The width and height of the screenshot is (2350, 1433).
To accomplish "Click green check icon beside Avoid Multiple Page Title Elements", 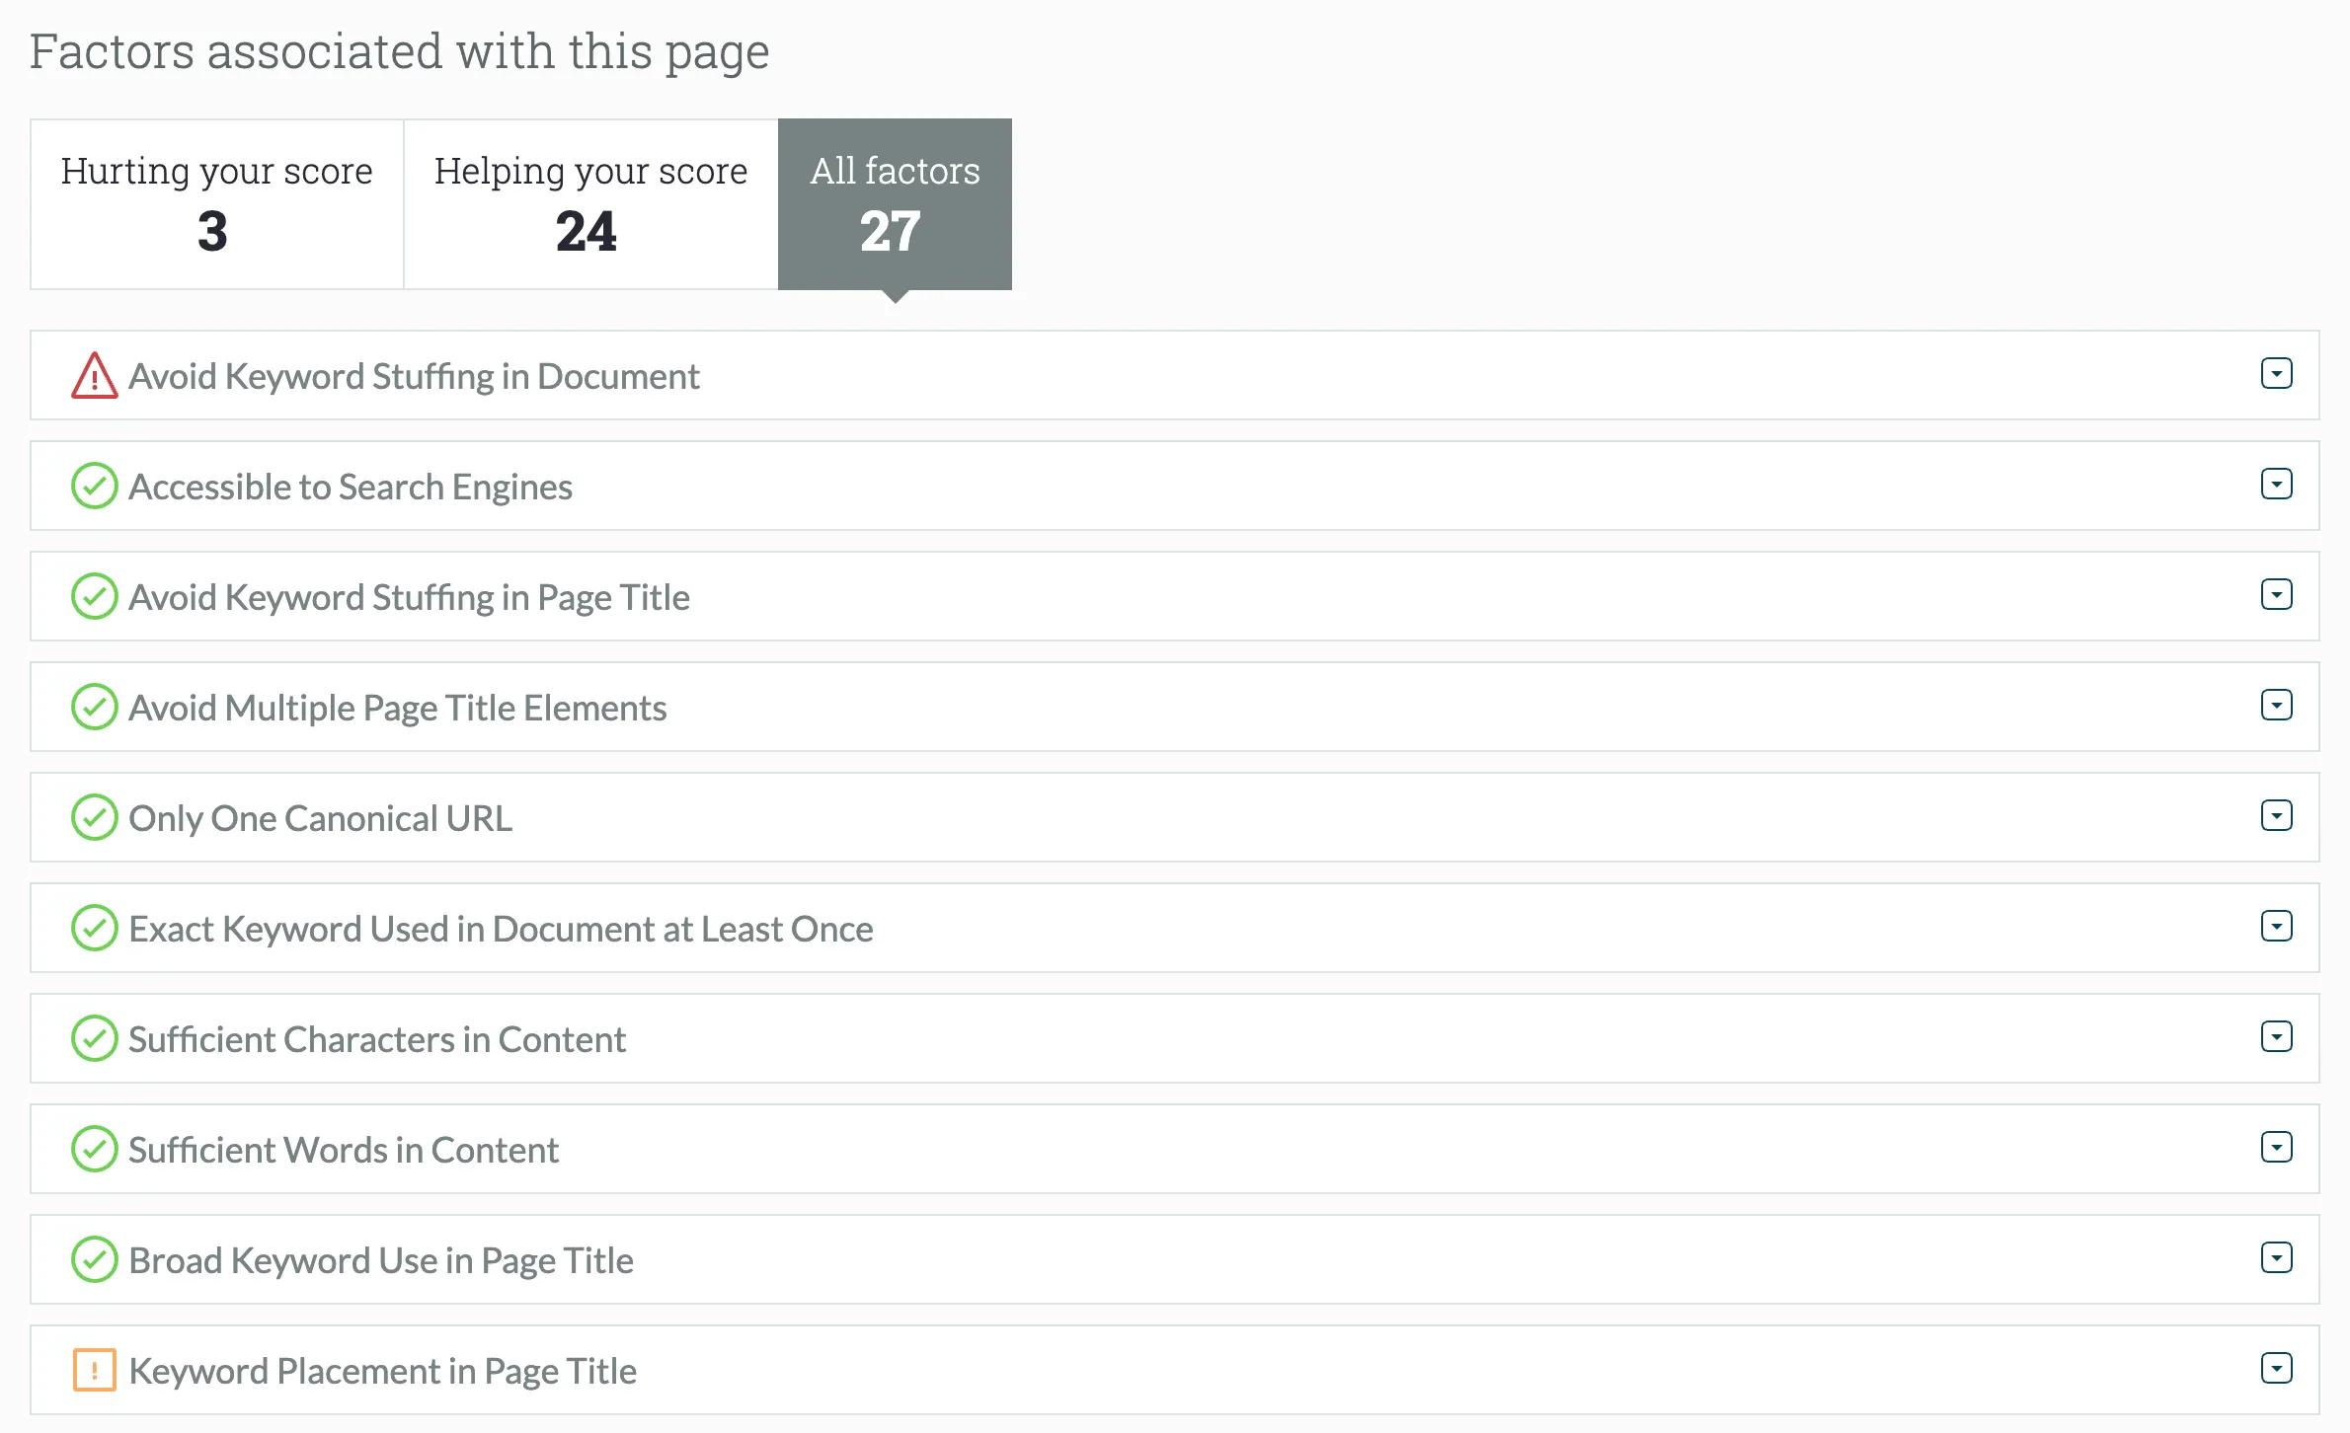I will (x=95, y=708).
